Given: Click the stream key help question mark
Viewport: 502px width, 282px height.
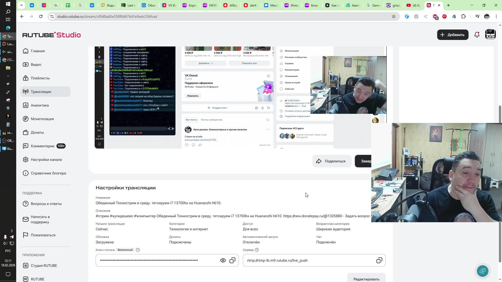Looking at the screenshot, I should point(138,250).
